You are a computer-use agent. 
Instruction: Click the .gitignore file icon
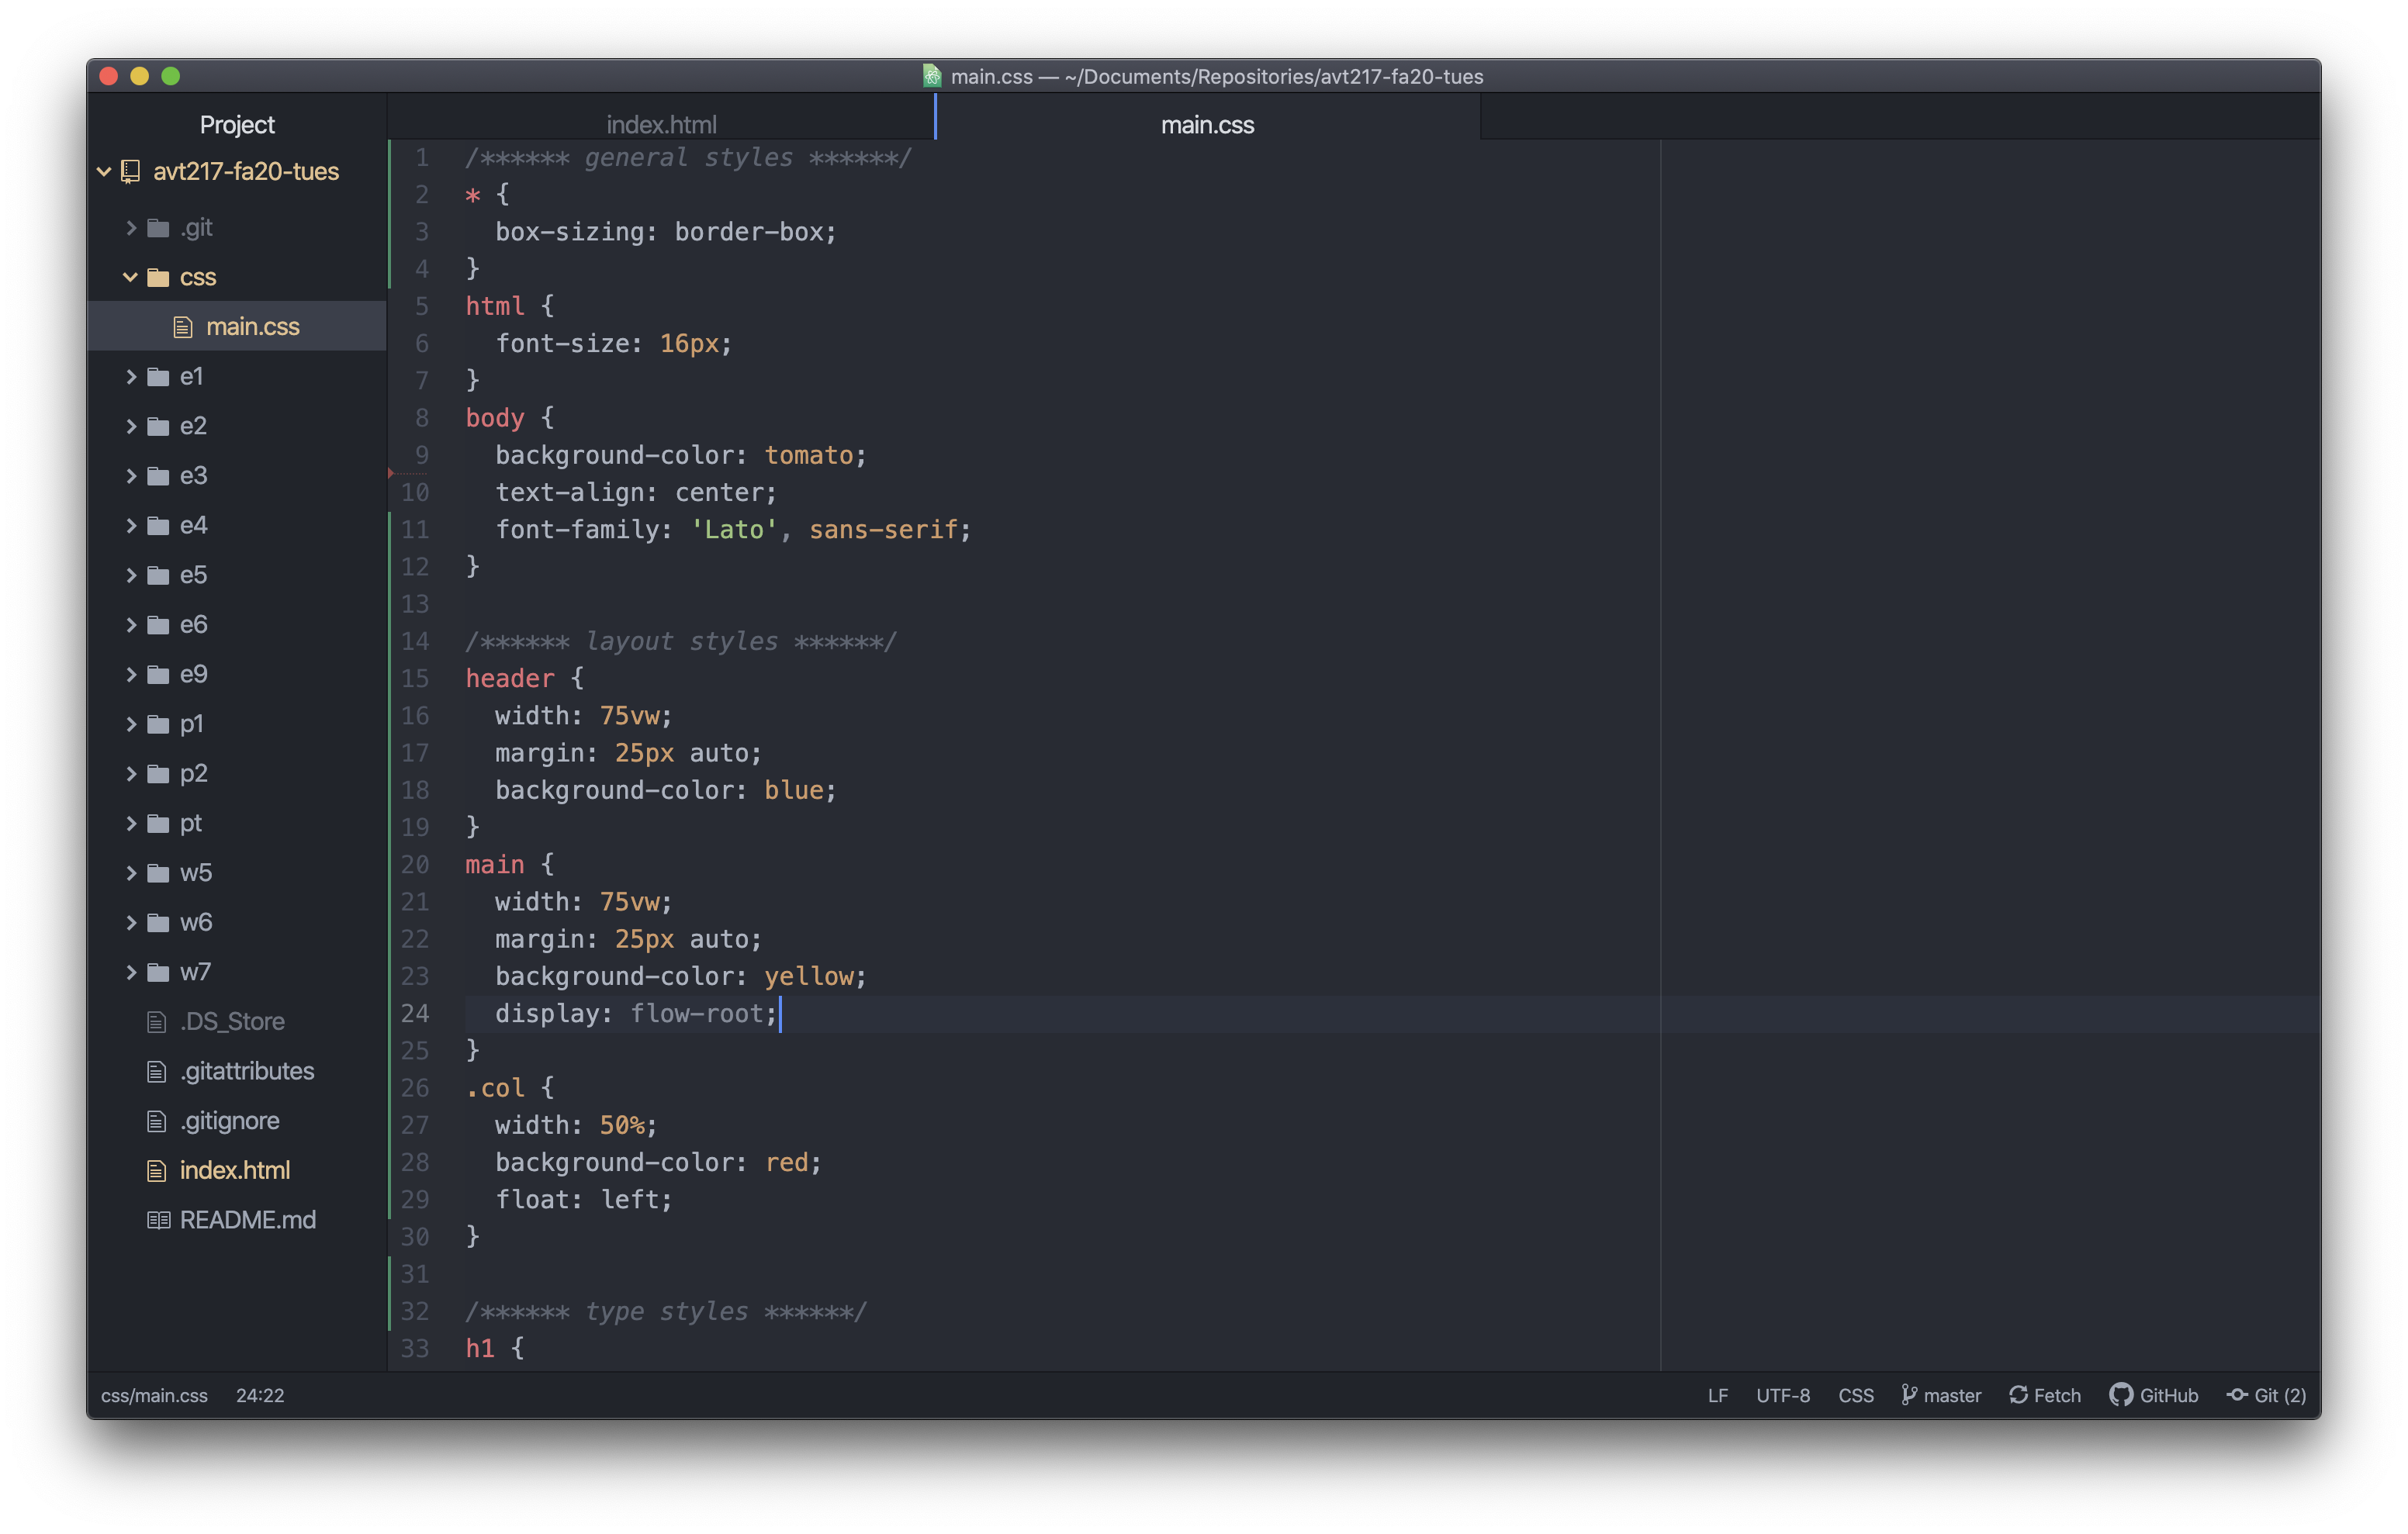tap(157, 1121)
